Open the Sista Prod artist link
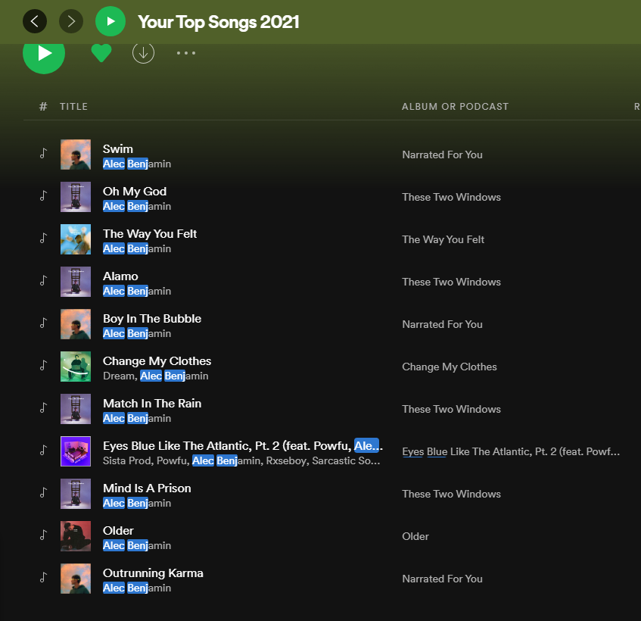This screenshot has width=641, height=621. pos(127,461)
